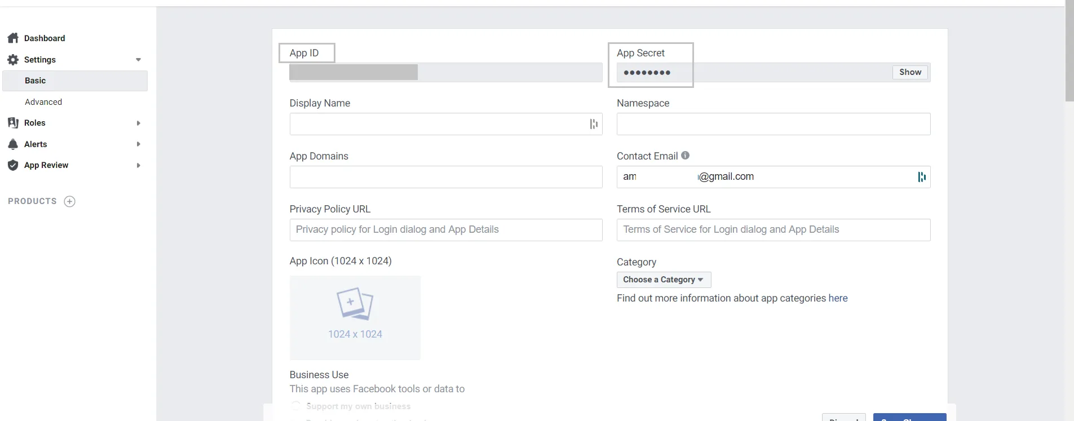Viewport: 1074px width, 421px height.
Task: Show the App Secret
Action: (910, 72)
